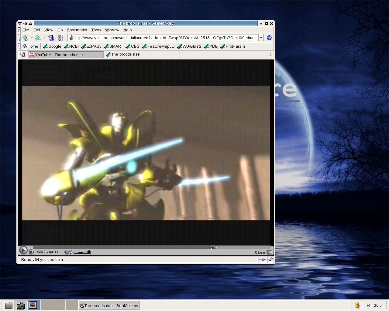This screenshot has width=389, height=311.
Task: Click the security padlock status icon
Action: coord(270,260)
